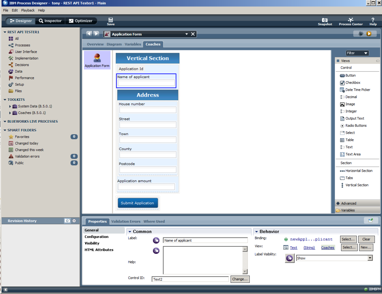This screenshot has height=294, width=382.
Task: Open the Label Visibility Show dropdown
Action: point(370,258)
